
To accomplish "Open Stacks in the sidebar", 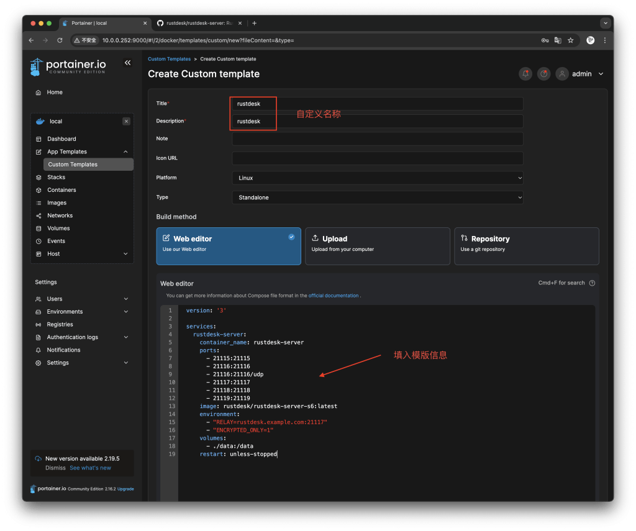I will pyautogui.click(x=56, y=177).
